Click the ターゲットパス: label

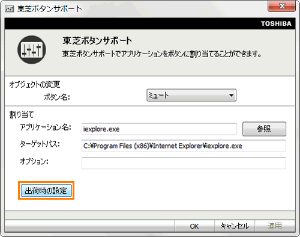pos(40,144)
